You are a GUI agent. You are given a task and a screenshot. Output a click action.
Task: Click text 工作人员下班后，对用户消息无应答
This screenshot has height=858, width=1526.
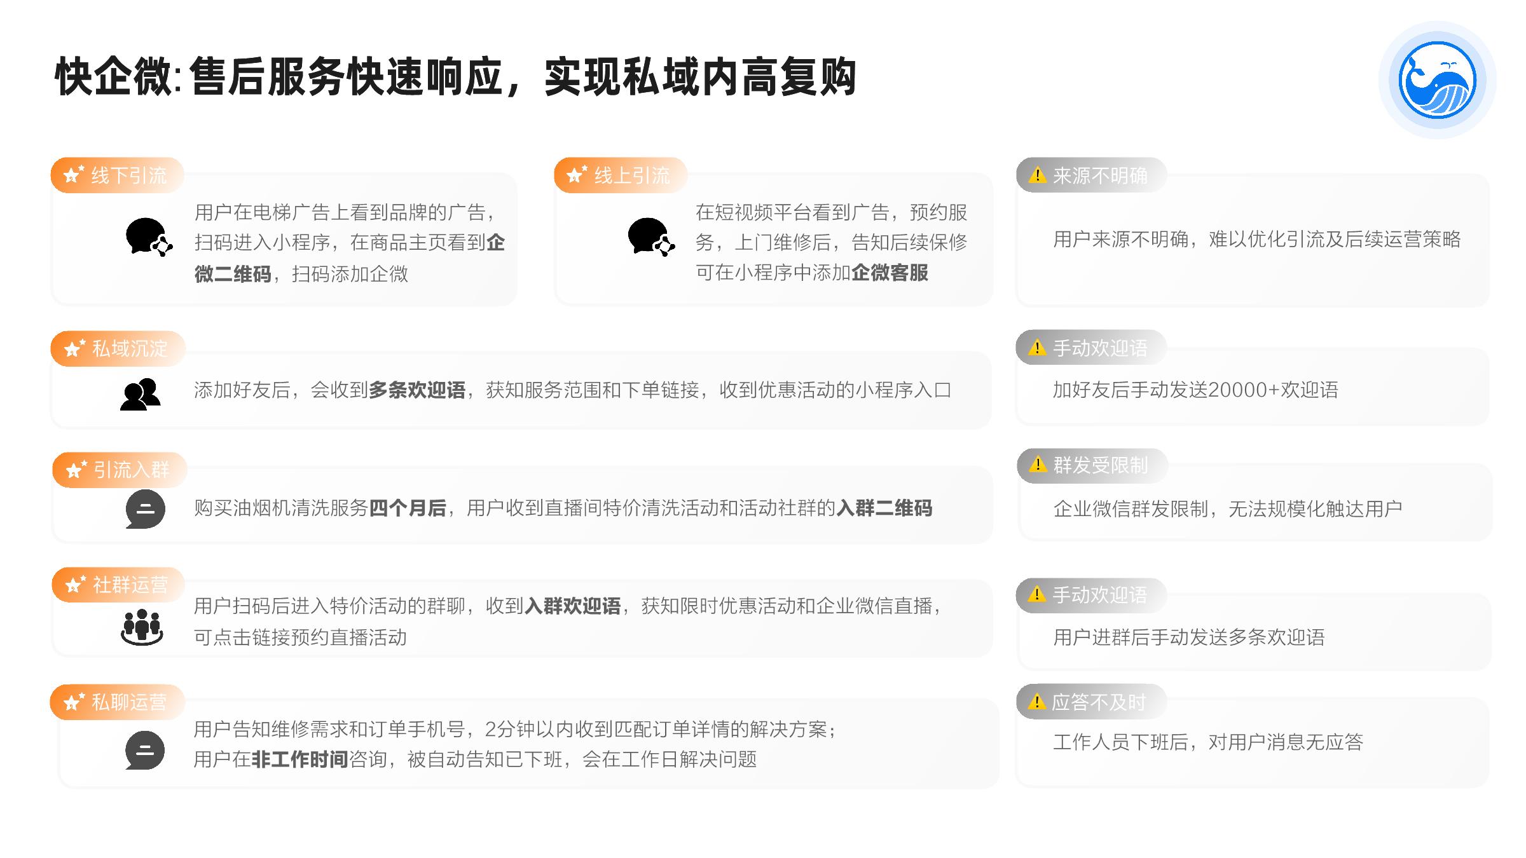[1208, 742]
